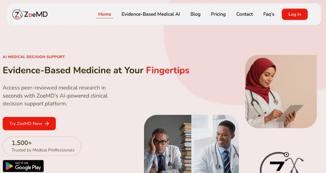This screenshot has width=326, height=173.
Task: Click the peer-reviewed research description paragraph
Action: (55, 96)
